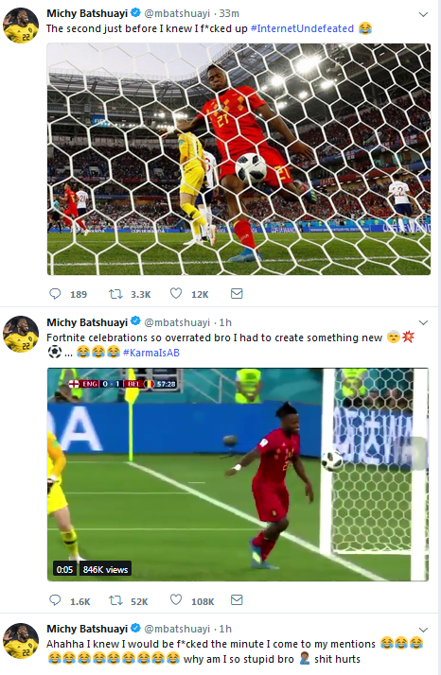Open the #InternetUndefeated hashtag

pyautogui.click(x=302, y=29)
